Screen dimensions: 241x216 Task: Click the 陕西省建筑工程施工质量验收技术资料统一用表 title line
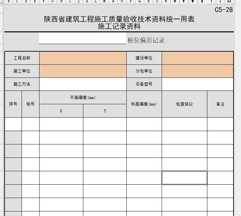click(x=119, y=19)
